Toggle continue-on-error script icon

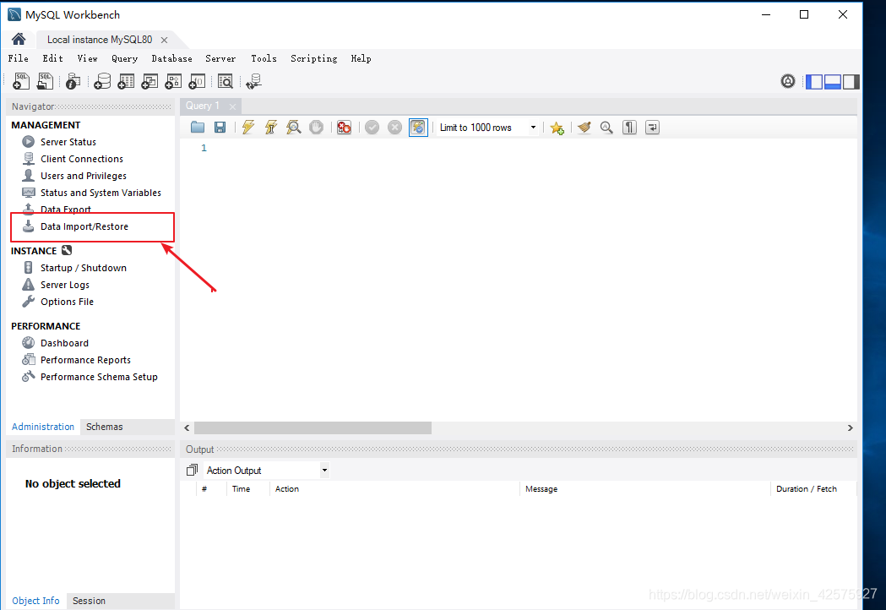[x=344, y=128]
